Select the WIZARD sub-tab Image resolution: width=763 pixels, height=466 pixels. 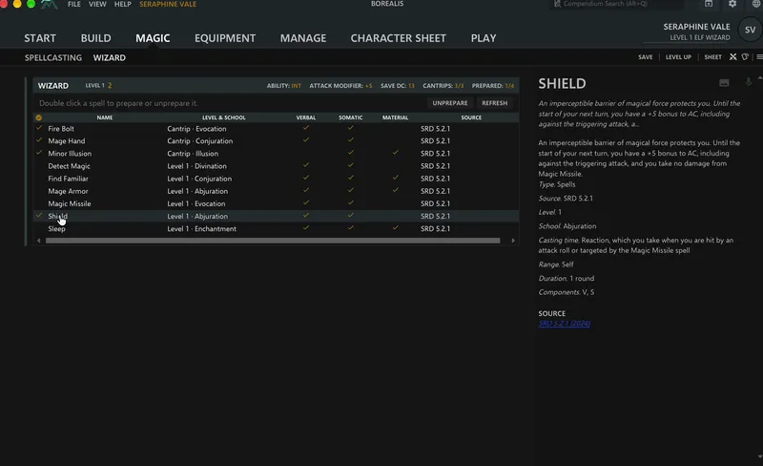110,57
